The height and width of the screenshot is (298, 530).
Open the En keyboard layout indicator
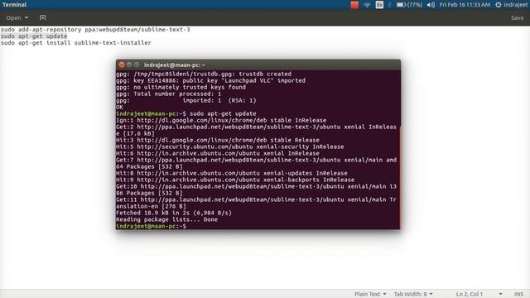coord(379,5)
